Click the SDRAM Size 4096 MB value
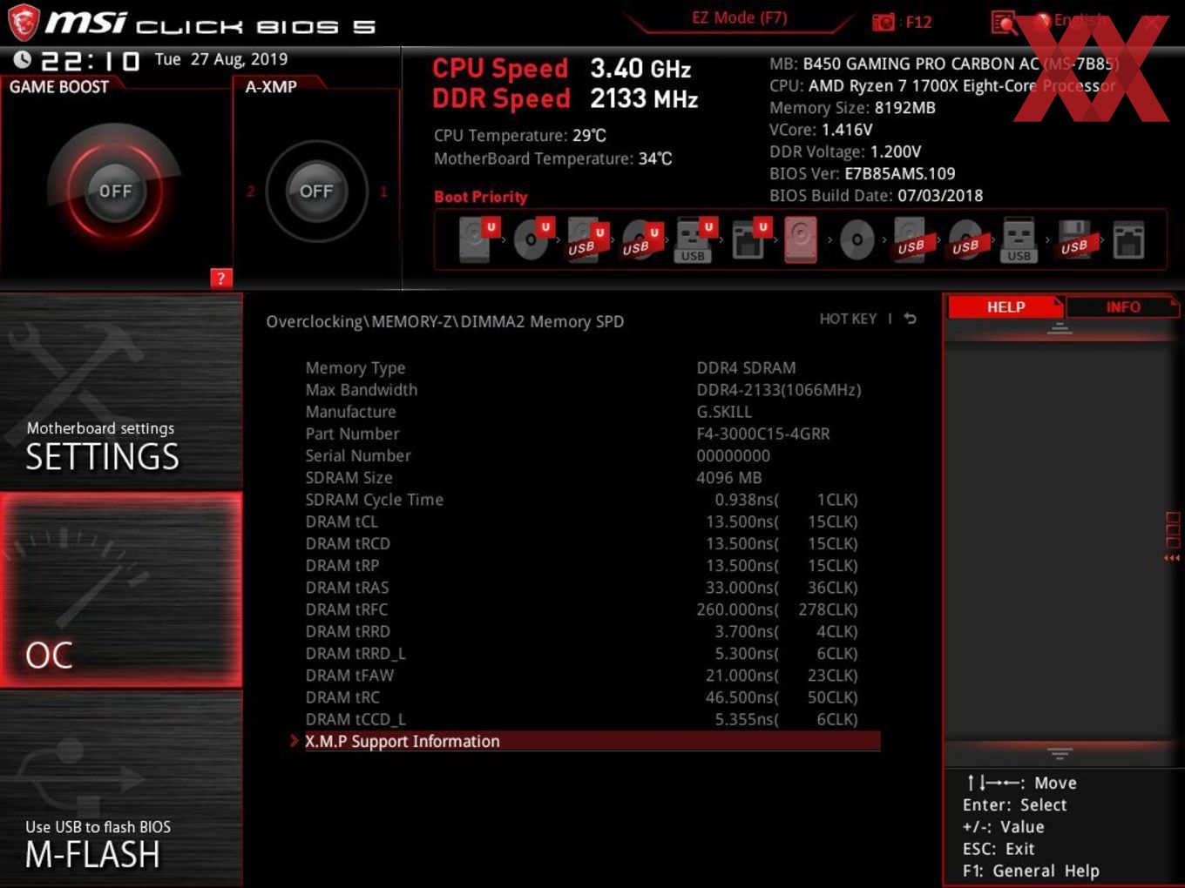1185x888 pixels. [729, 478]
